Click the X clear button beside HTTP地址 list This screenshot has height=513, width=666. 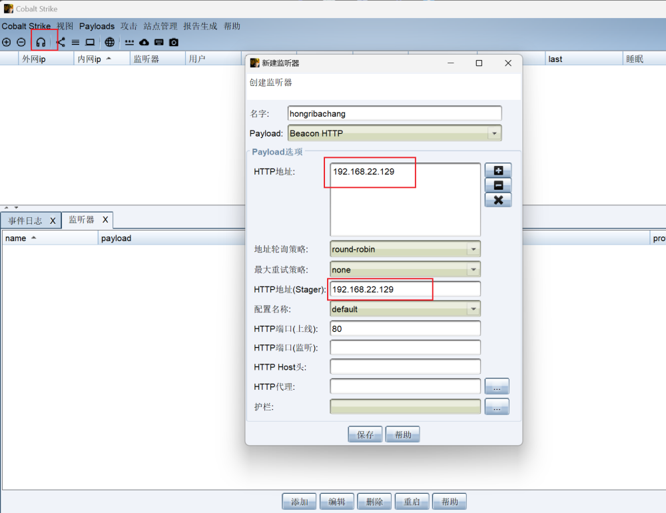pyautogui.click(x=498, y=200)
